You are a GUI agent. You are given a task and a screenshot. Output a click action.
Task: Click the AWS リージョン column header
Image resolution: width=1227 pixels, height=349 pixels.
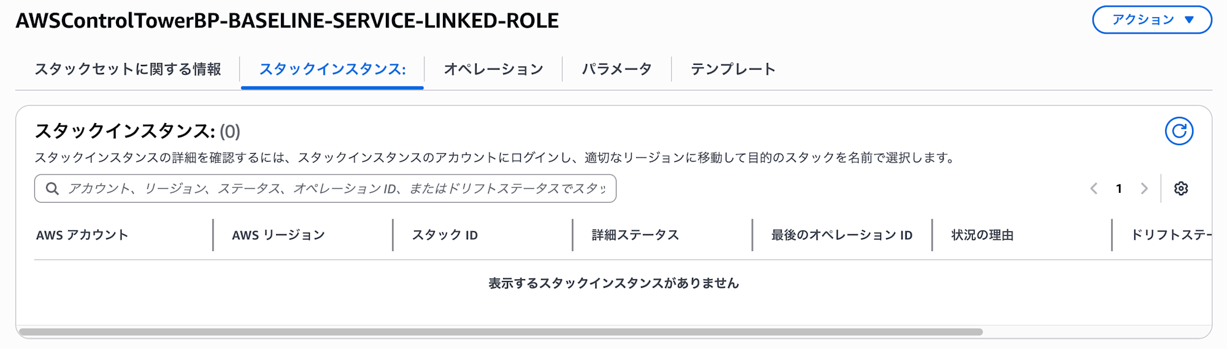[278, 235]
